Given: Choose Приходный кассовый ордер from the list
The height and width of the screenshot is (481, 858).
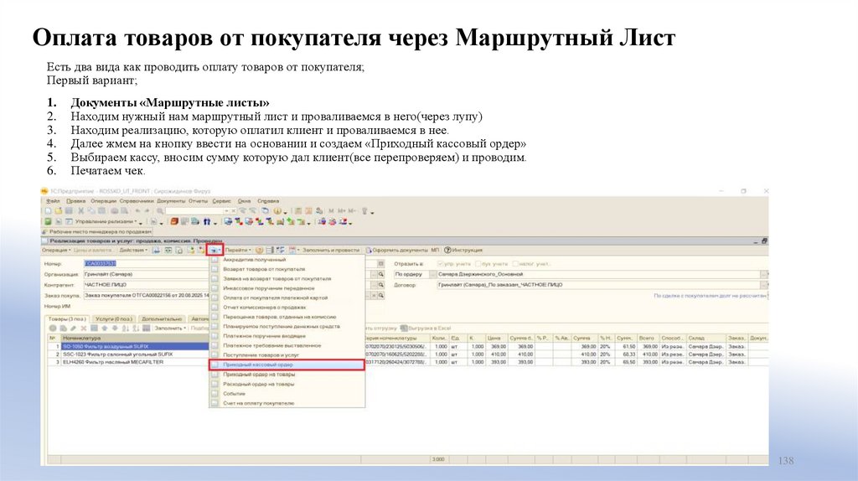Looking at the screenshot, I should [x=287, y=365].
